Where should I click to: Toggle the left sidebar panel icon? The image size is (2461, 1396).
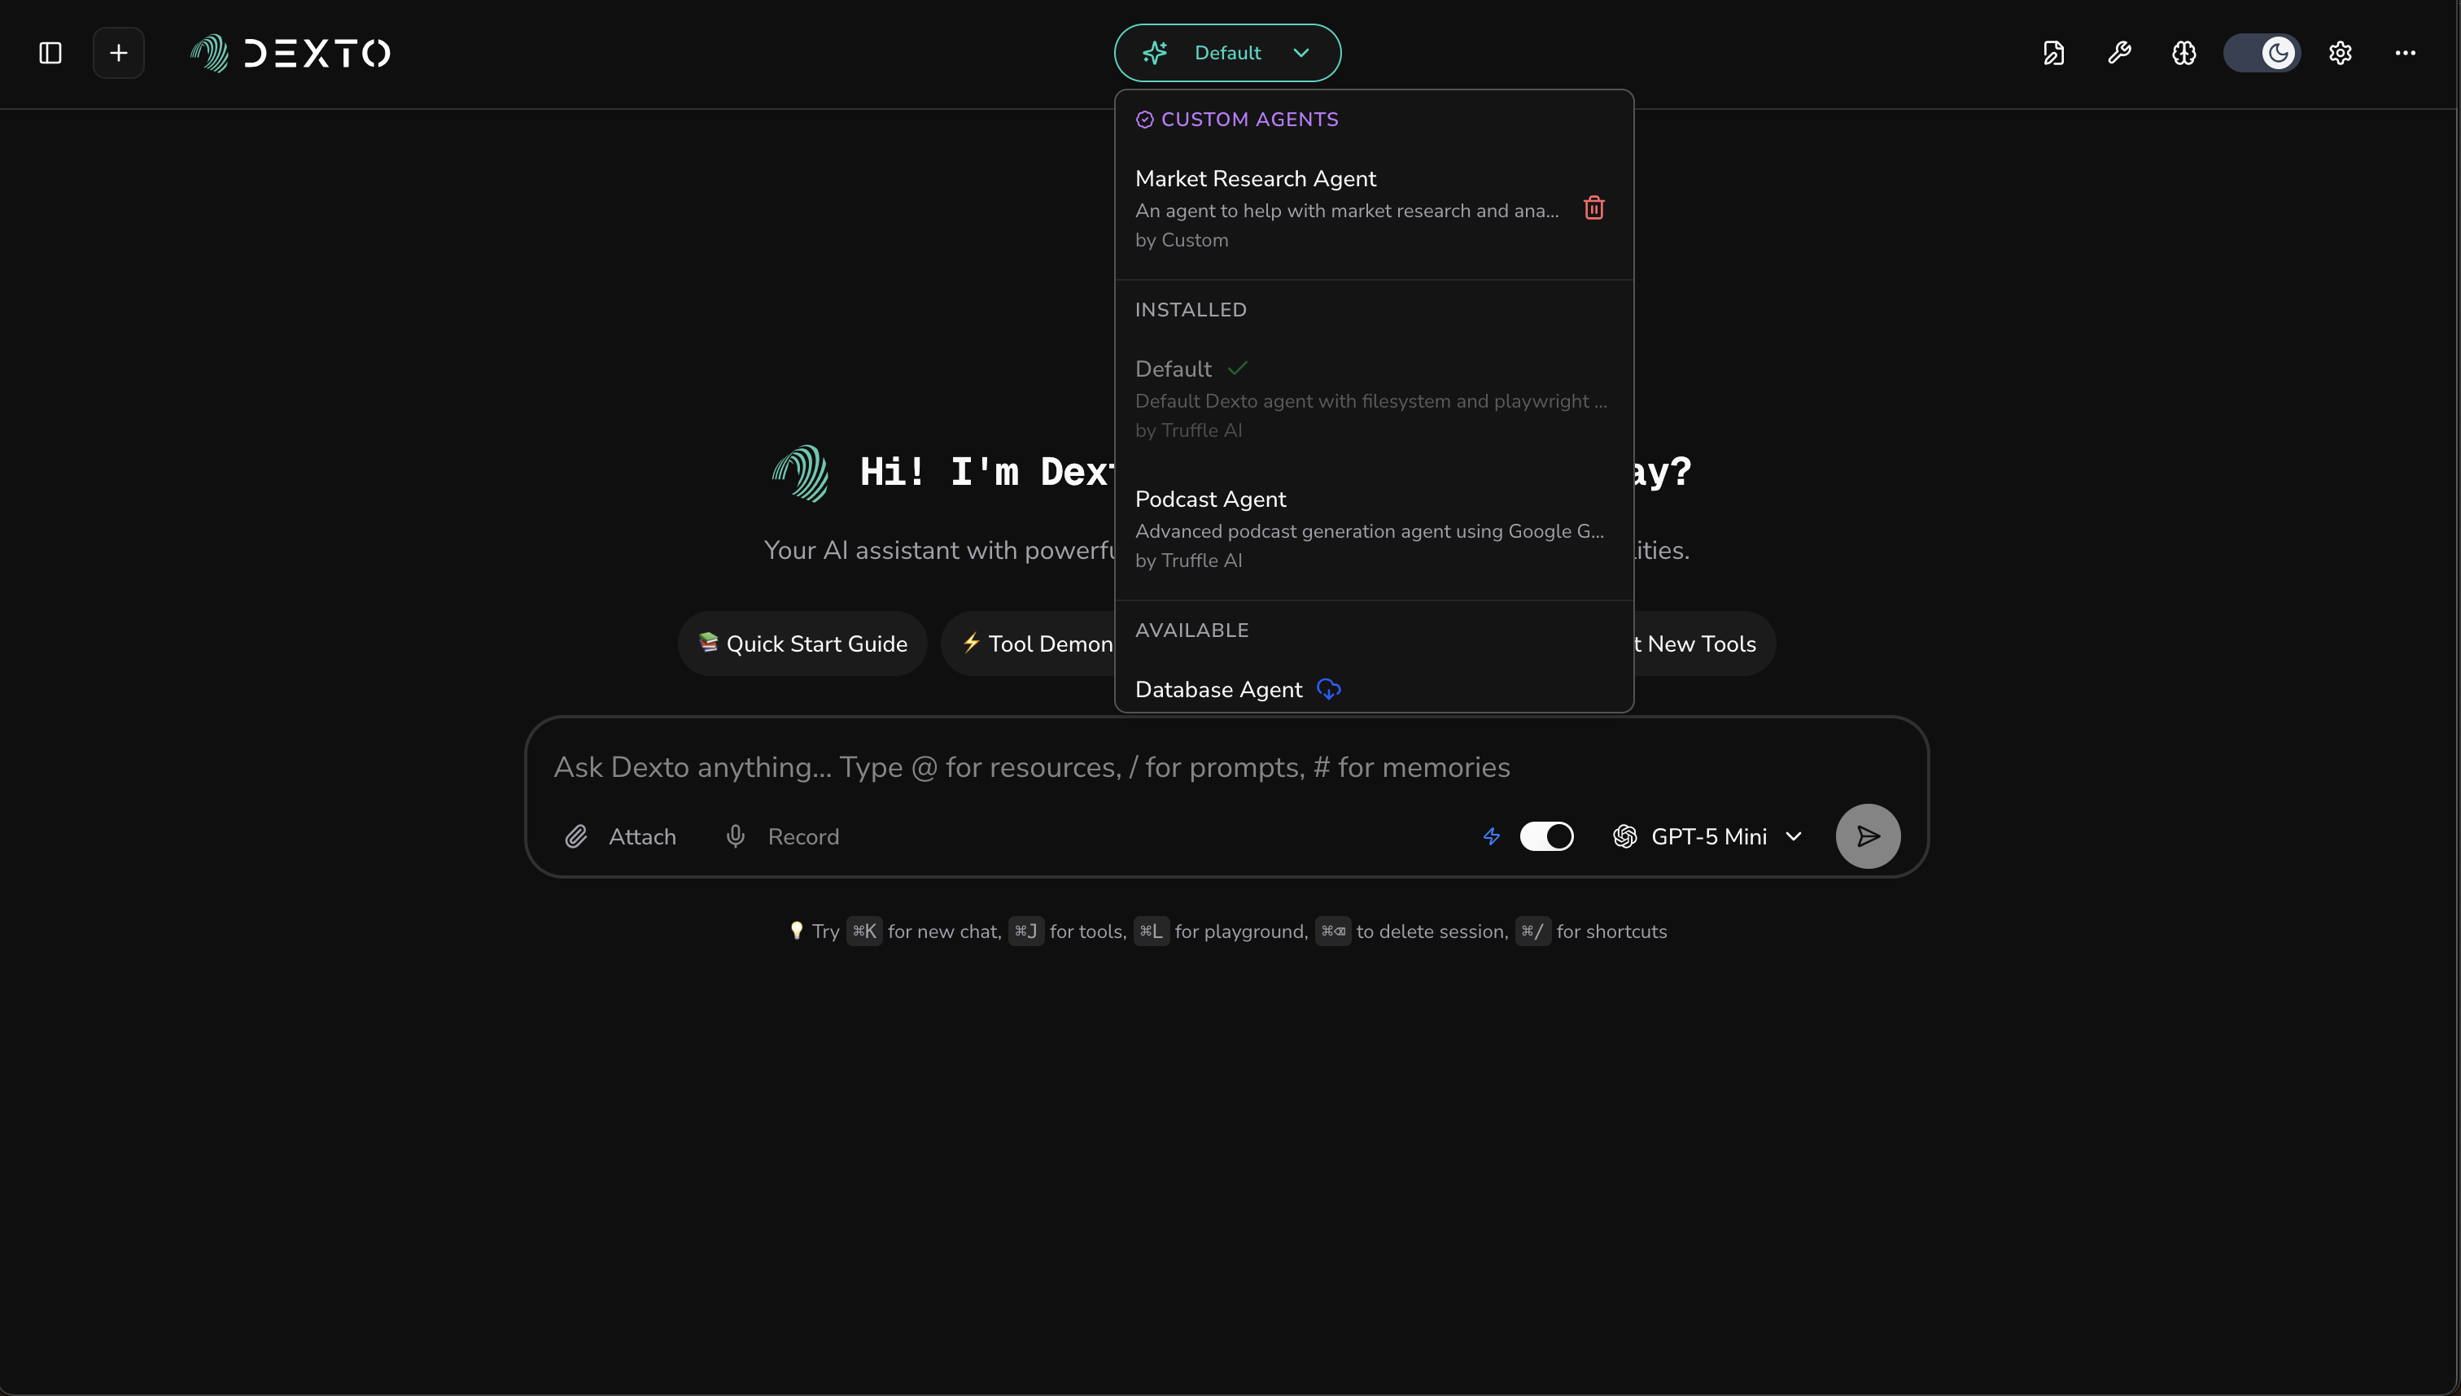coord(50,53)
